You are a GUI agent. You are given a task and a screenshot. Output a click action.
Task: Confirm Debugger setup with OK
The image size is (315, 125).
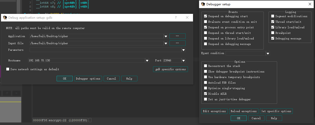coord(239,118)
